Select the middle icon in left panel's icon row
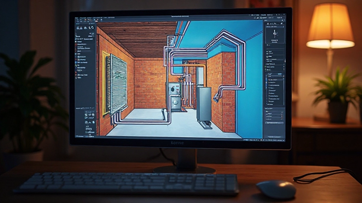The width and height of the screenshot is (362, 203). 86,28
